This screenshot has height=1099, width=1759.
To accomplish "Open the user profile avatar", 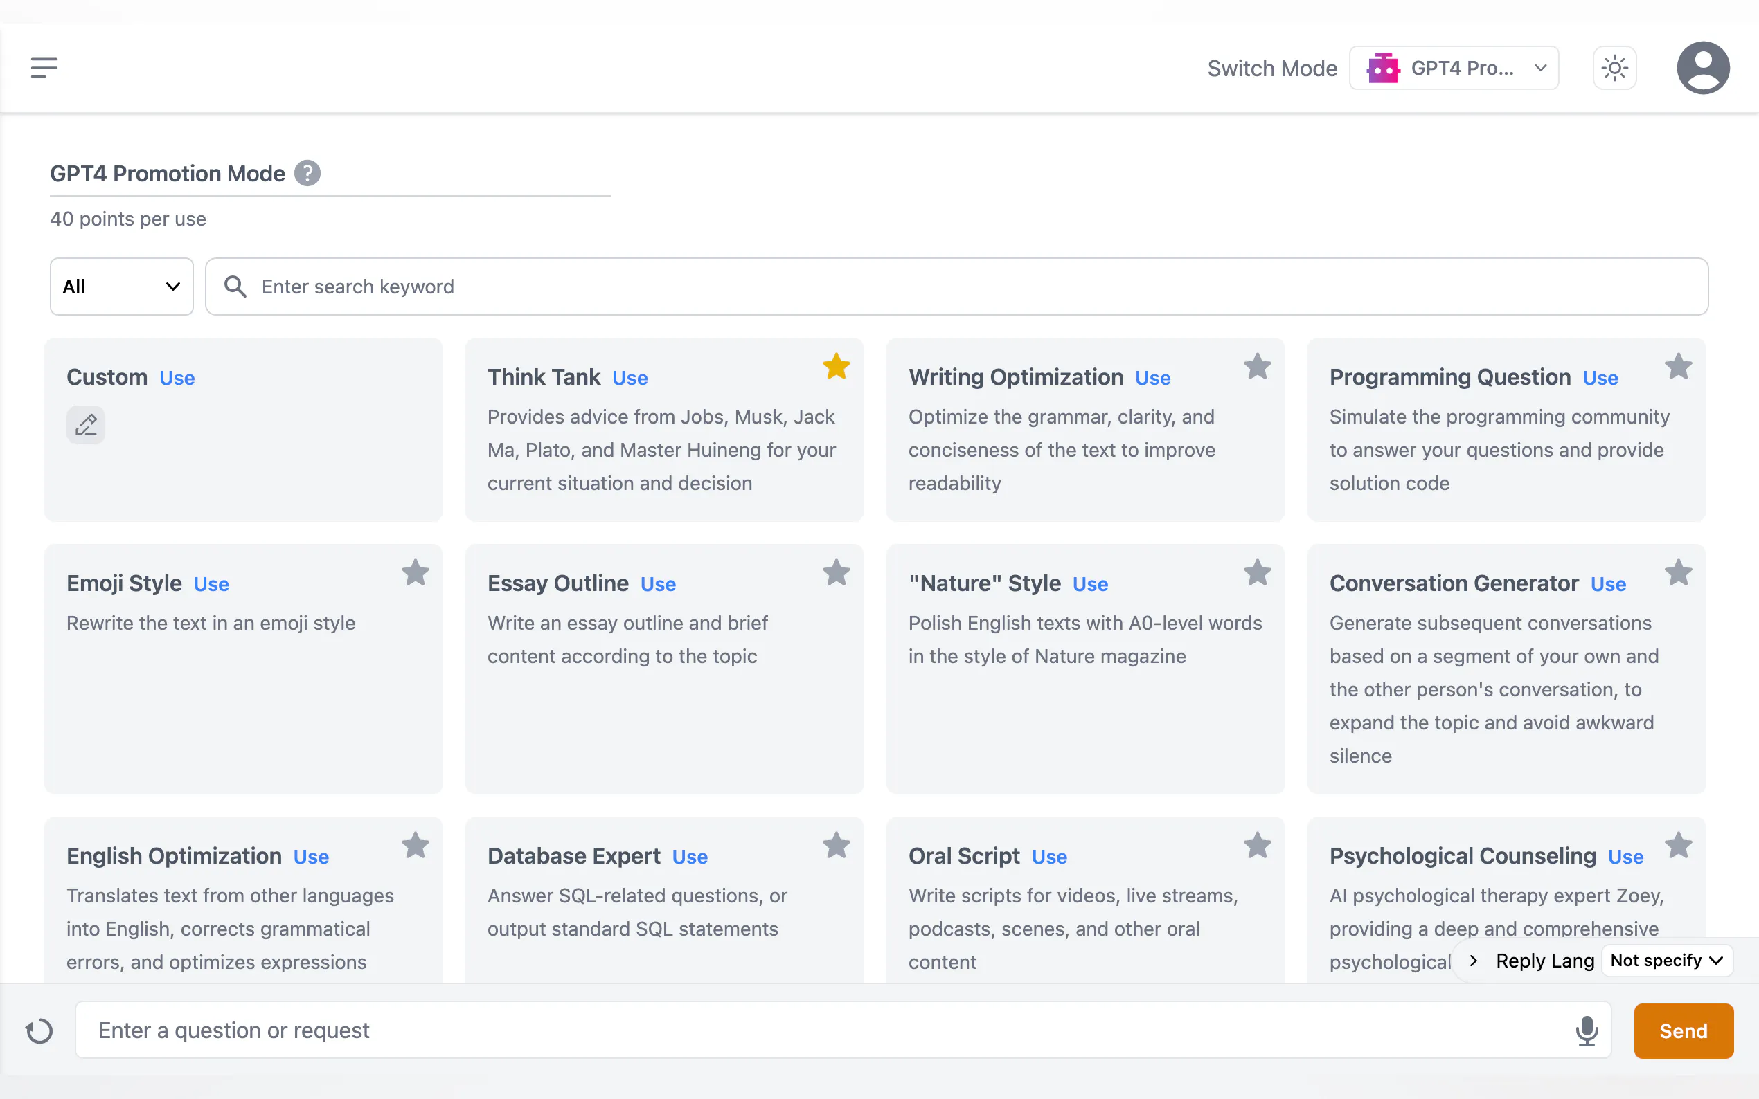I will coord(1702,68).
